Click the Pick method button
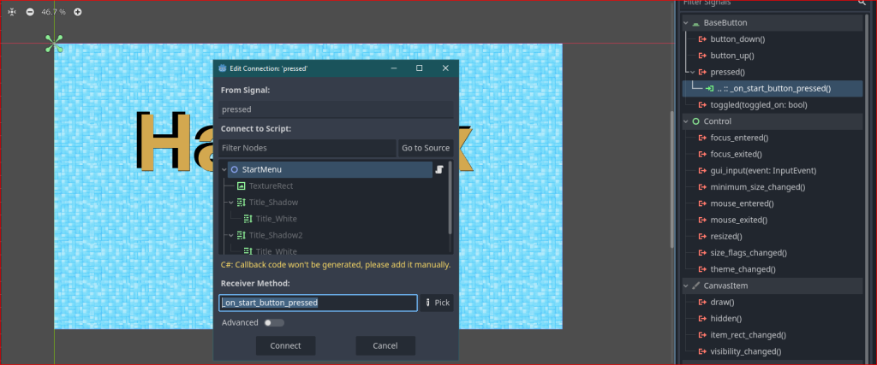The image size is (877, 365). 437,303
